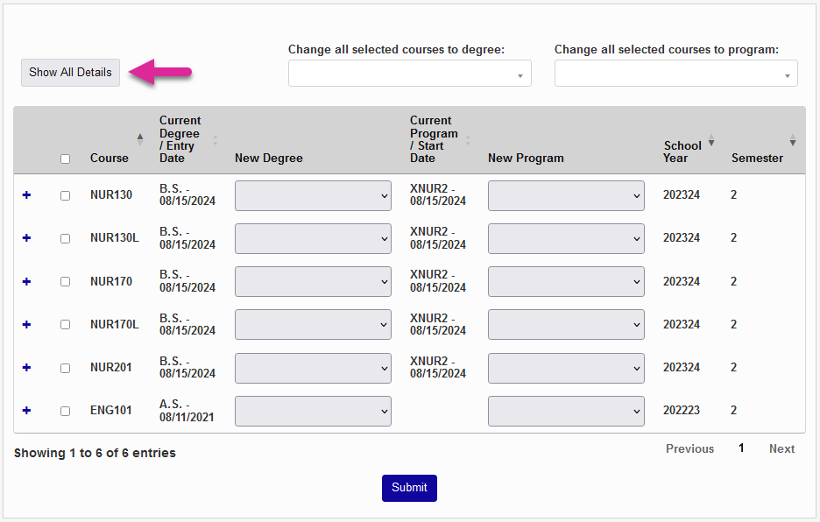Open the New Degree dropdown for NUR130
Image resolution: width=820 pixels, height=522 pixels.
click(x=313, y=195)
